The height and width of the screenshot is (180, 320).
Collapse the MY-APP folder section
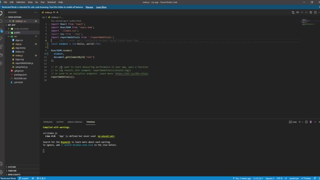click(22, 25)
